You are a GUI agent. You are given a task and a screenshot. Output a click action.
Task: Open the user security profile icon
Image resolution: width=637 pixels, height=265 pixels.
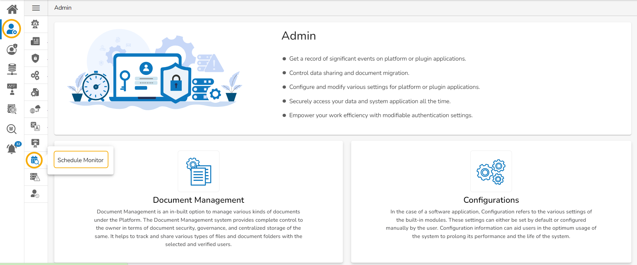pos(12,50)
